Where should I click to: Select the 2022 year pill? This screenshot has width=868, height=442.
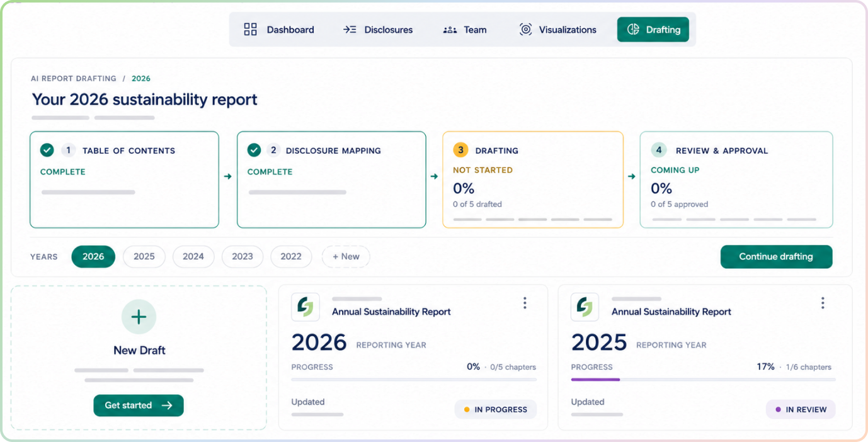click(291, 256)
